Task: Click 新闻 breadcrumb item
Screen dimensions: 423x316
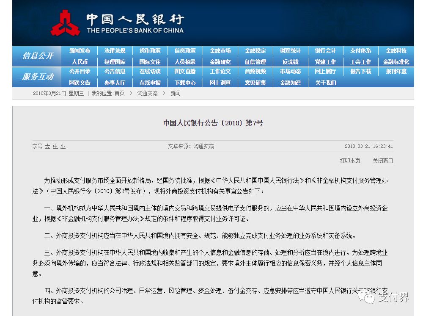Action: (176, 93)
